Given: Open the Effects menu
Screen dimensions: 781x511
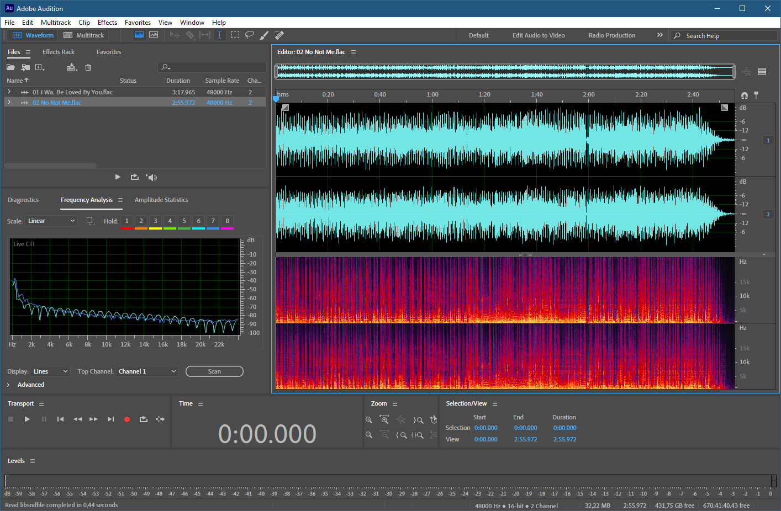Looking at the screenshot, I should pos(107,23).
